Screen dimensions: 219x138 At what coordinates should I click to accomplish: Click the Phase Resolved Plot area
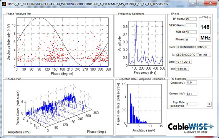pos(62,42)
